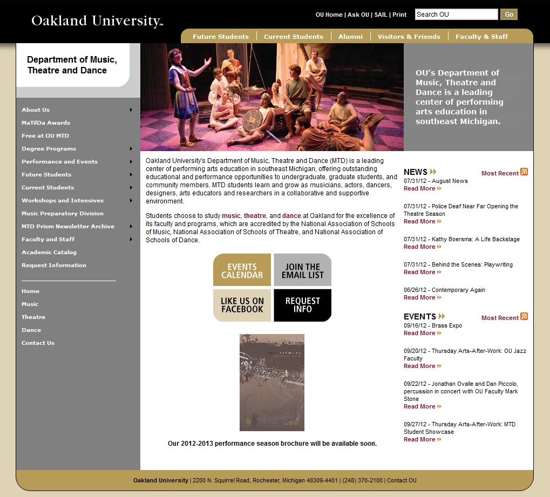The width and height of the screenshot is (550, 497).
Task: Click the SAIL header link
Action: pos(381,15)
